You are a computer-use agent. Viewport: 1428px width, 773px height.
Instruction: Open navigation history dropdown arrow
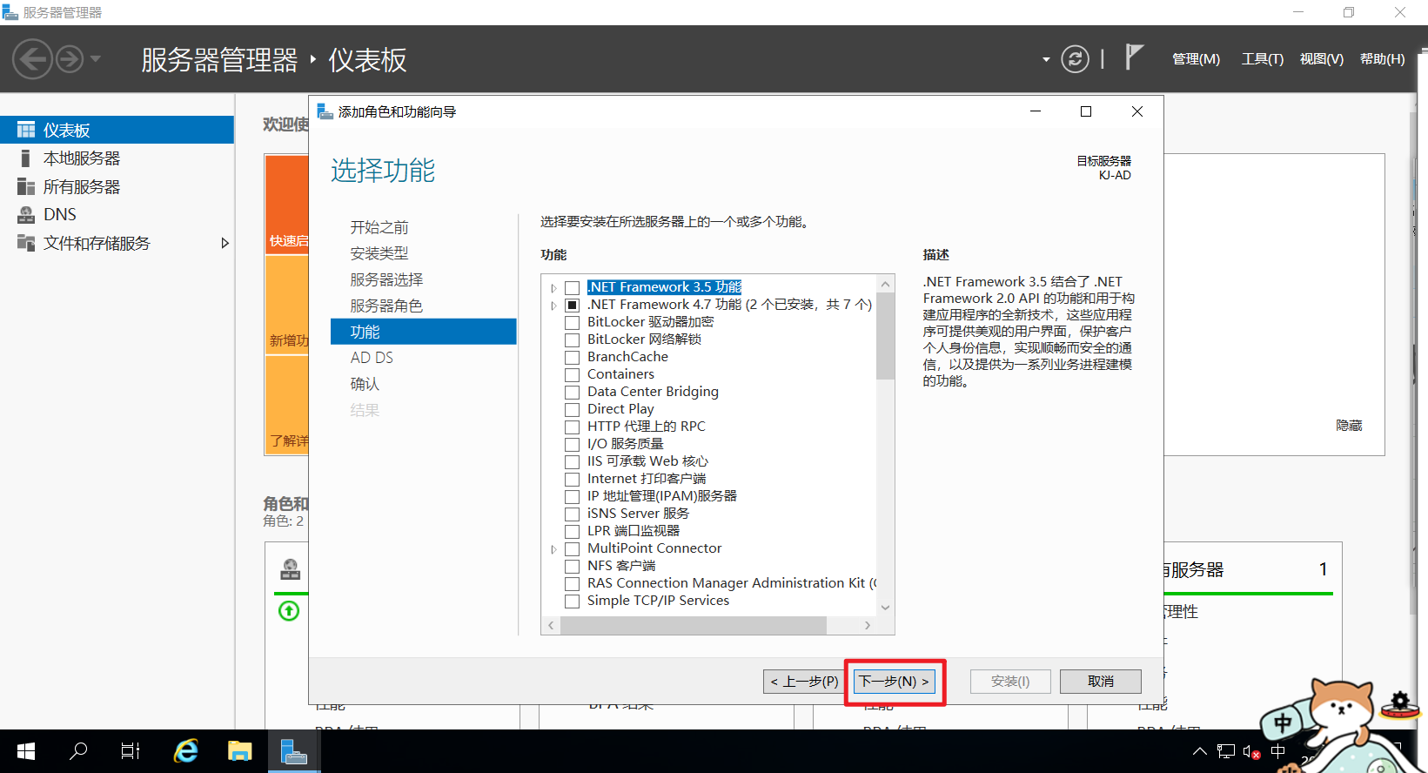tap(96, 59)
